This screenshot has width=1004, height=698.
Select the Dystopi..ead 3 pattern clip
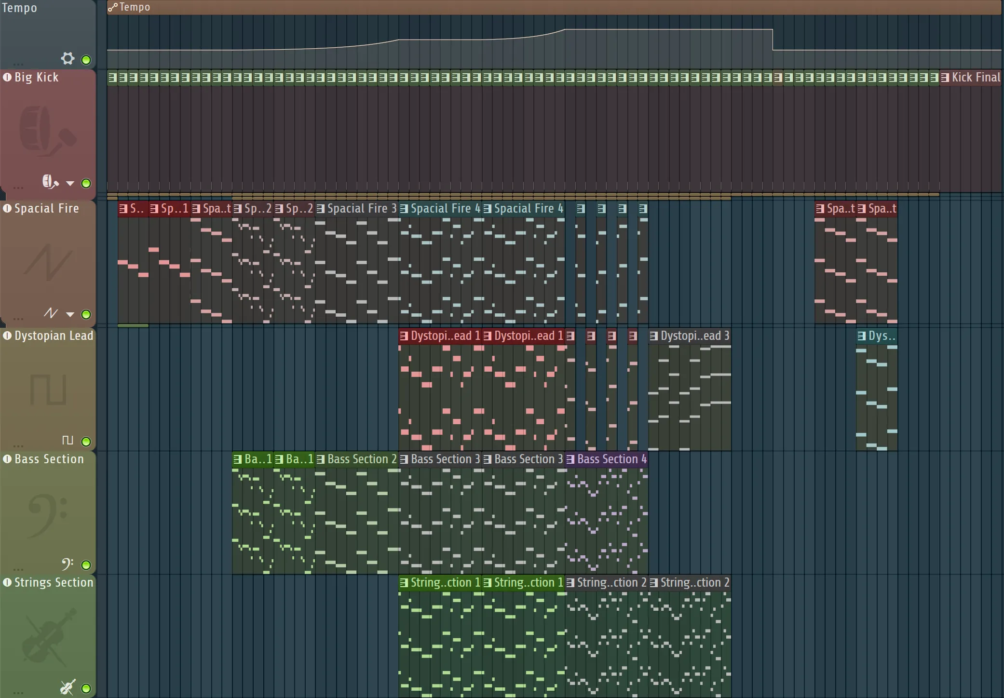694,336
